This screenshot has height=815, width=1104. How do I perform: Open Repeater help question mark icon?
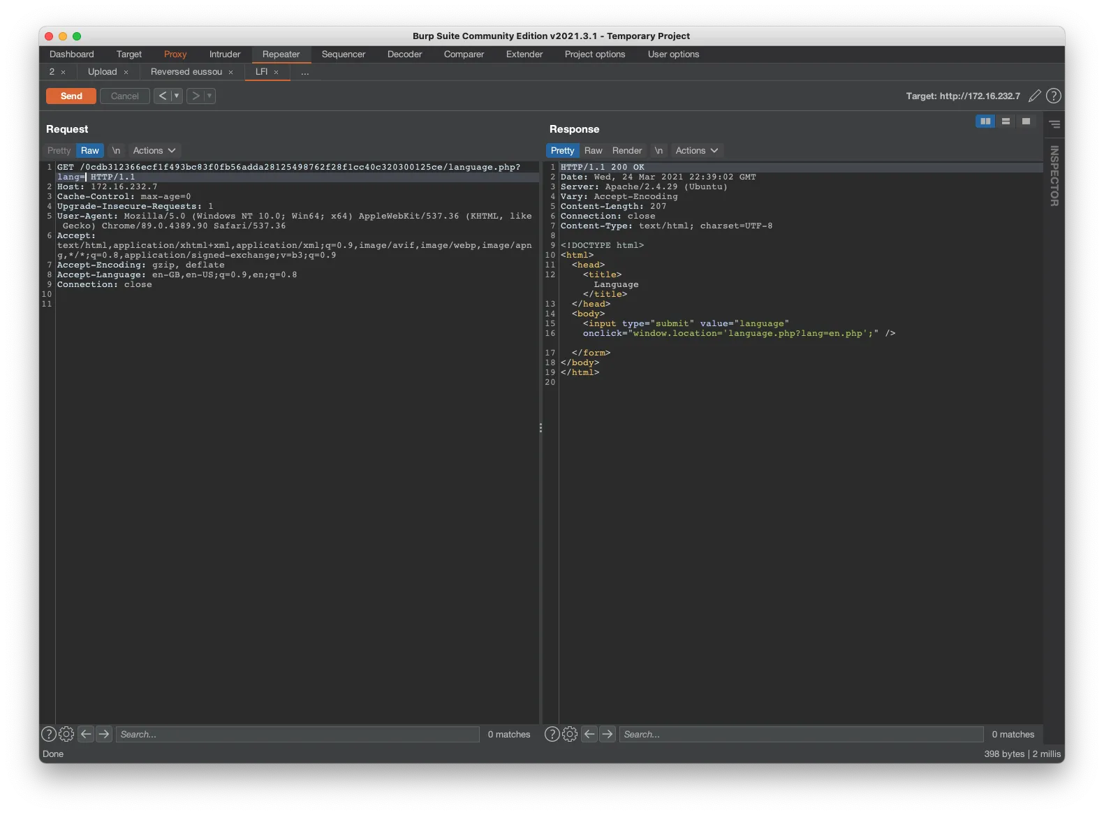coord(1054,96)
